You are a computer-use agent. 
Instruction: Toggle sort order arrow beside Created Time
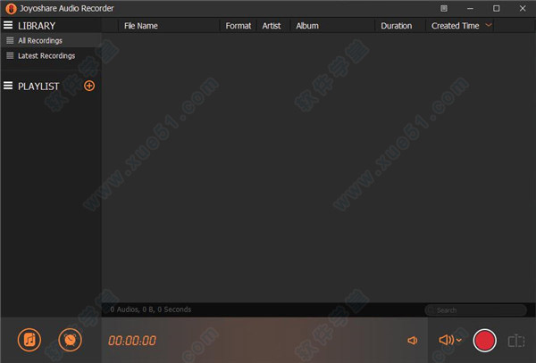point(489,25)
